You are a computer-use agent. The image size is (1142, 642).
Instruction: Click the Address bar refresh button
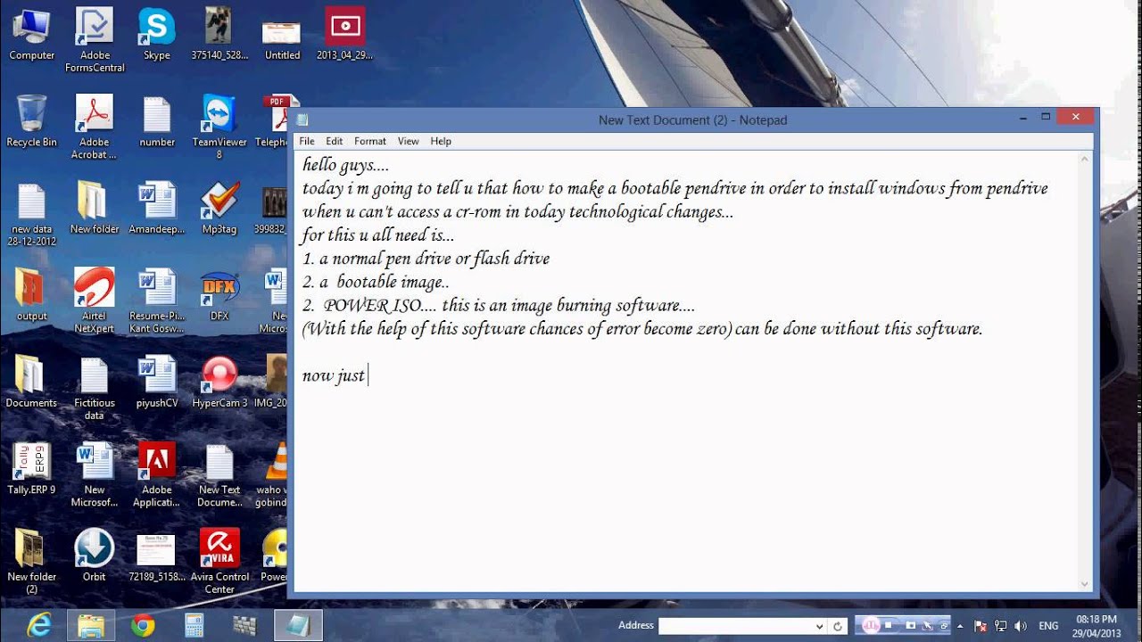pos(837,626)
